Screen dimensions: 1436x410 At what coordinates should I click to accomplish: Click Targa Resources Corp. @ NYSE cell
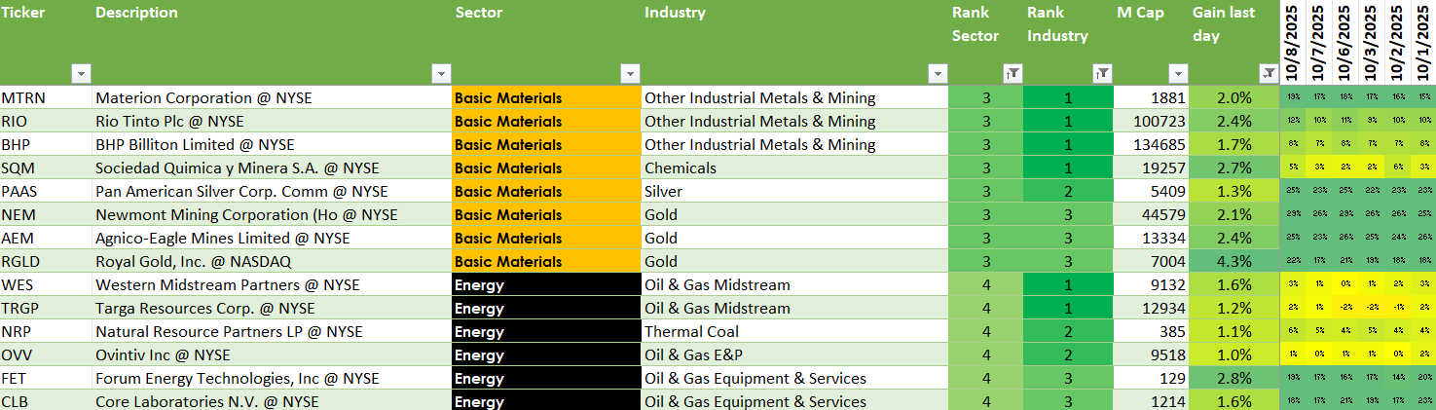point(272,308)
